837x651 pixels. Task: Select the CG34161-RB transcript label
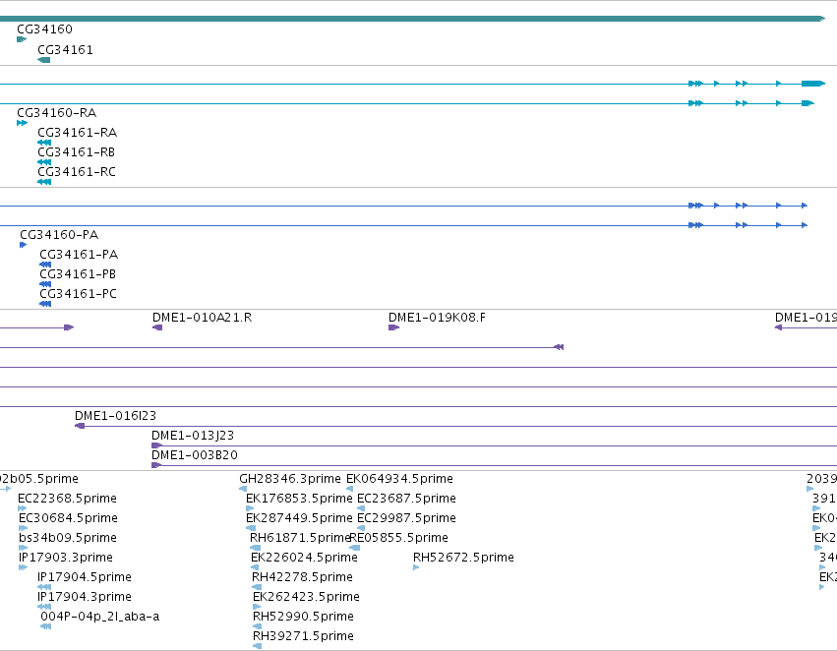point(77,152)
